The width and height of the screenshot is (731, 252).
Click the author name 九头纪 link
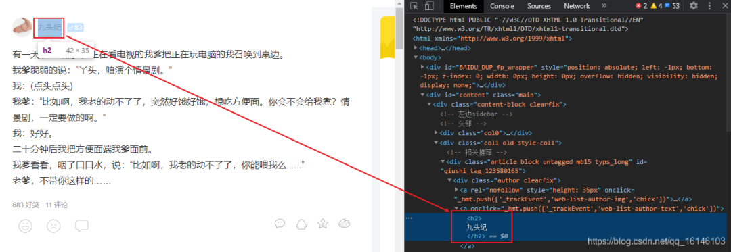click(50, 28)
